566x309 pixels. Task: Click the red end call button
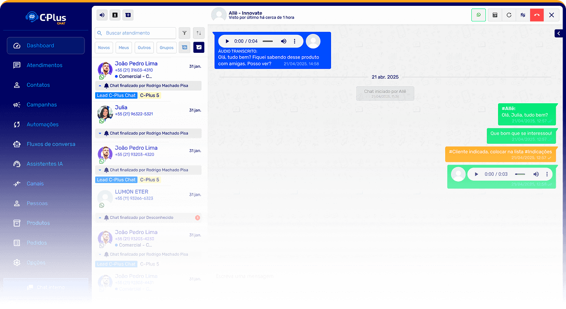[537, 15]
